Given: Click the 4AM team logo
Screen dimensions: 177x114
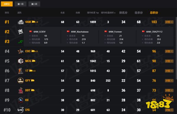Looking at the screenshot, I should point(21,22).
